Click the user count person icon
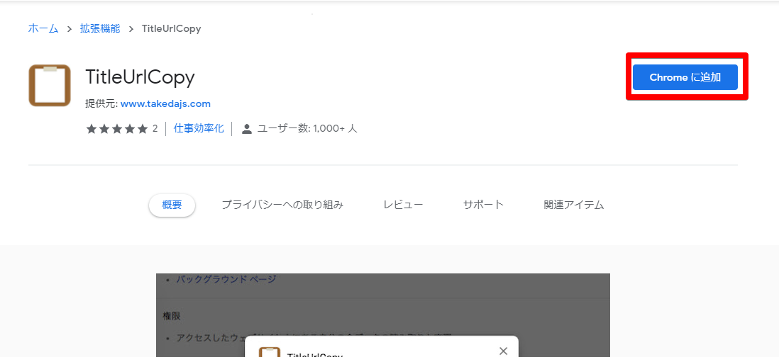The width and height of the screenshot is (779, 357). 246,129
